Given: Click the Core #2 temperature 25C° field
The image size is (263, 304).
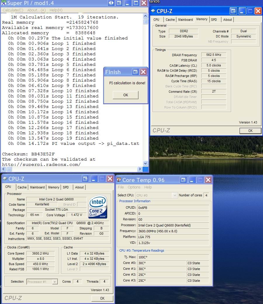Looking at the screenshot, I should tap(162, 275).
